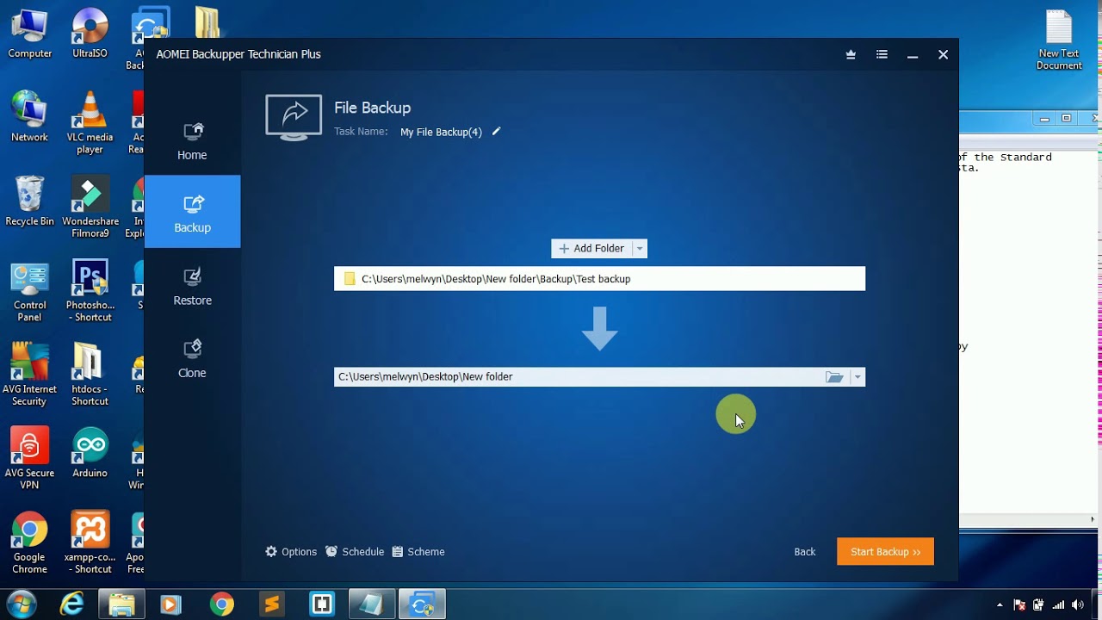
Task: Select New Text Document desktop file
Action: tap(1059, 40)
